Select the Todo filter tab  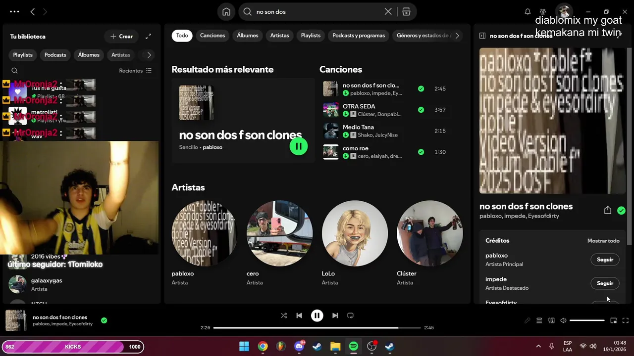click(182, 36)
